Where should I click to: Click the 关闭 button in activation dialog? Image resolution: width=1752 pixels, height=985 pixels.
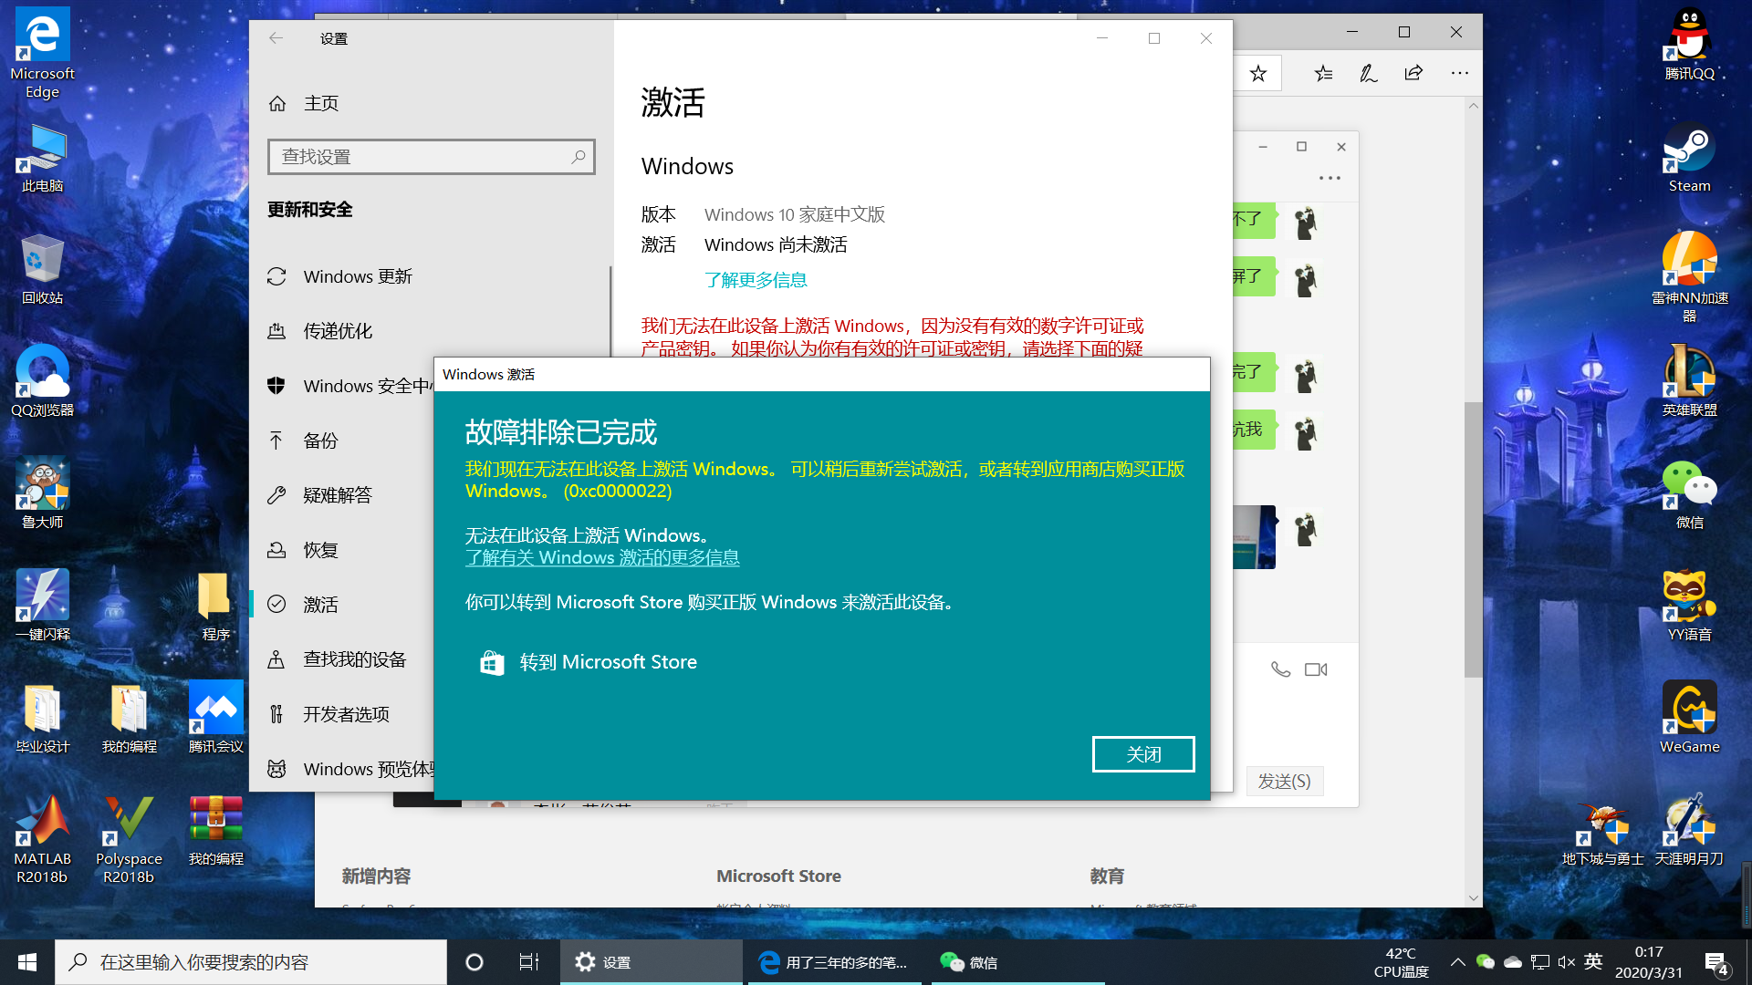pyautogui.click(x=1143, y=754)
